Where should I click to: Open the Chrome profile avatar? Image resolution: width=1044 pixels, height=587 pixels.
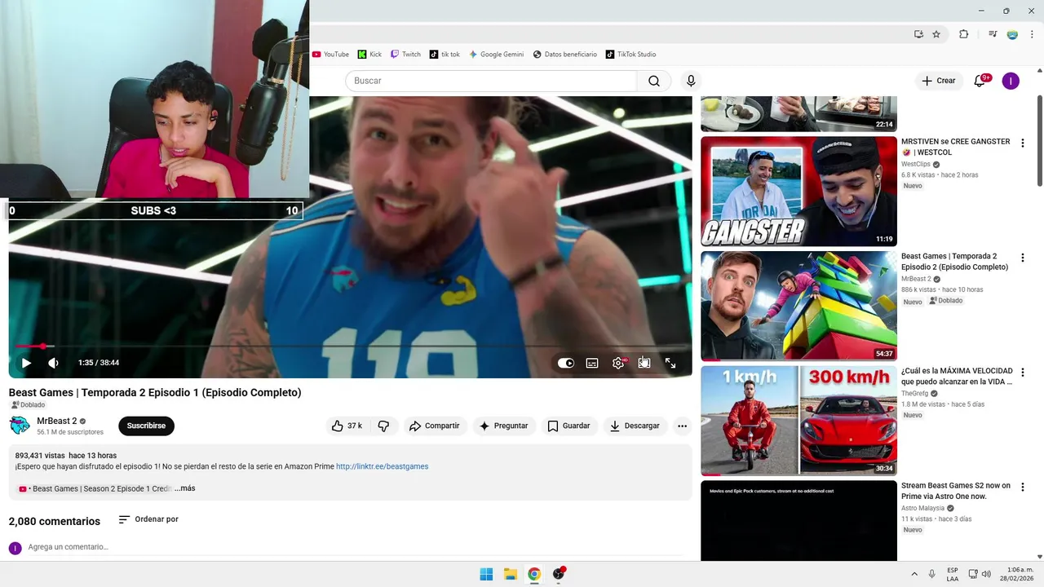[1012, 34]
